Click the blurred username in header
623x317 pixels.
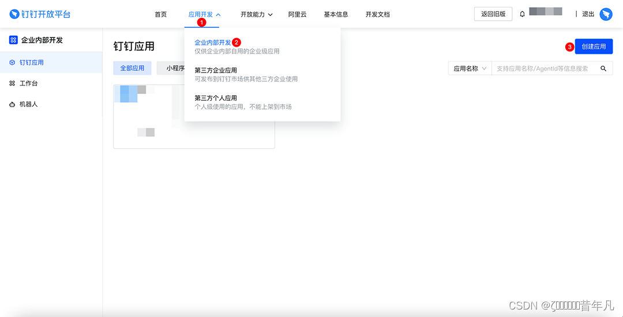546,11
